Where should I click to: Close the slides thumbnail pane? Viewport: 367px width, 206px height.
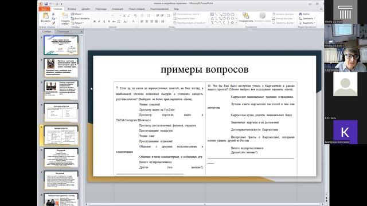(x=81, y=31)
